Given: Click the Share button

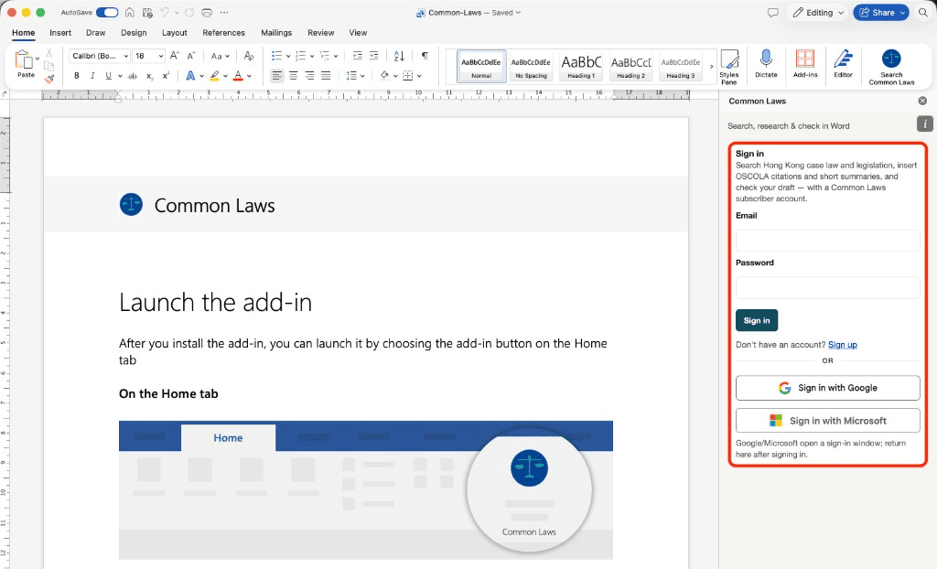Looking at the screenshot, I should pos(881,13).
